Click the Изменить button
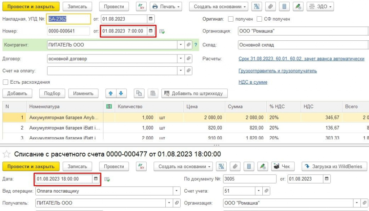The height and width of the screenshot is (211, 369). [x=83, y=93]
